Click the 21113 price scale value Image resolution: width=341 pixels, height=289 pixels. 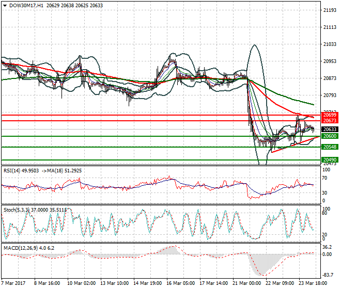330,27
